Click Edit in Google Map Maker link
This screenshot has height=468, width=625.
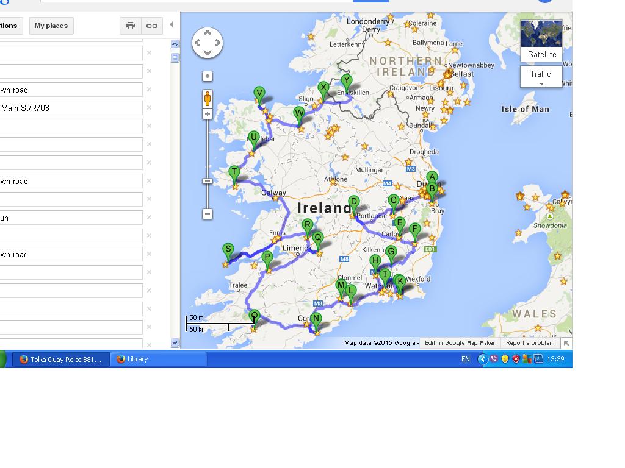460,343
